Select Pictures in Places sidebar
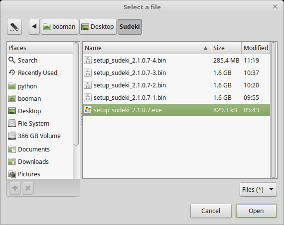 (x=40, y=174)
